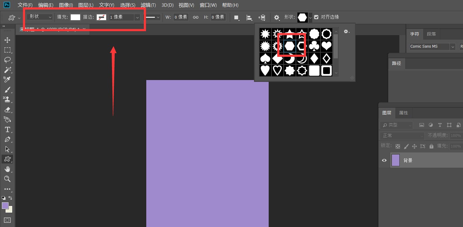Click the link width and height icon
The image size is (463, 227).
coord(196,17)
